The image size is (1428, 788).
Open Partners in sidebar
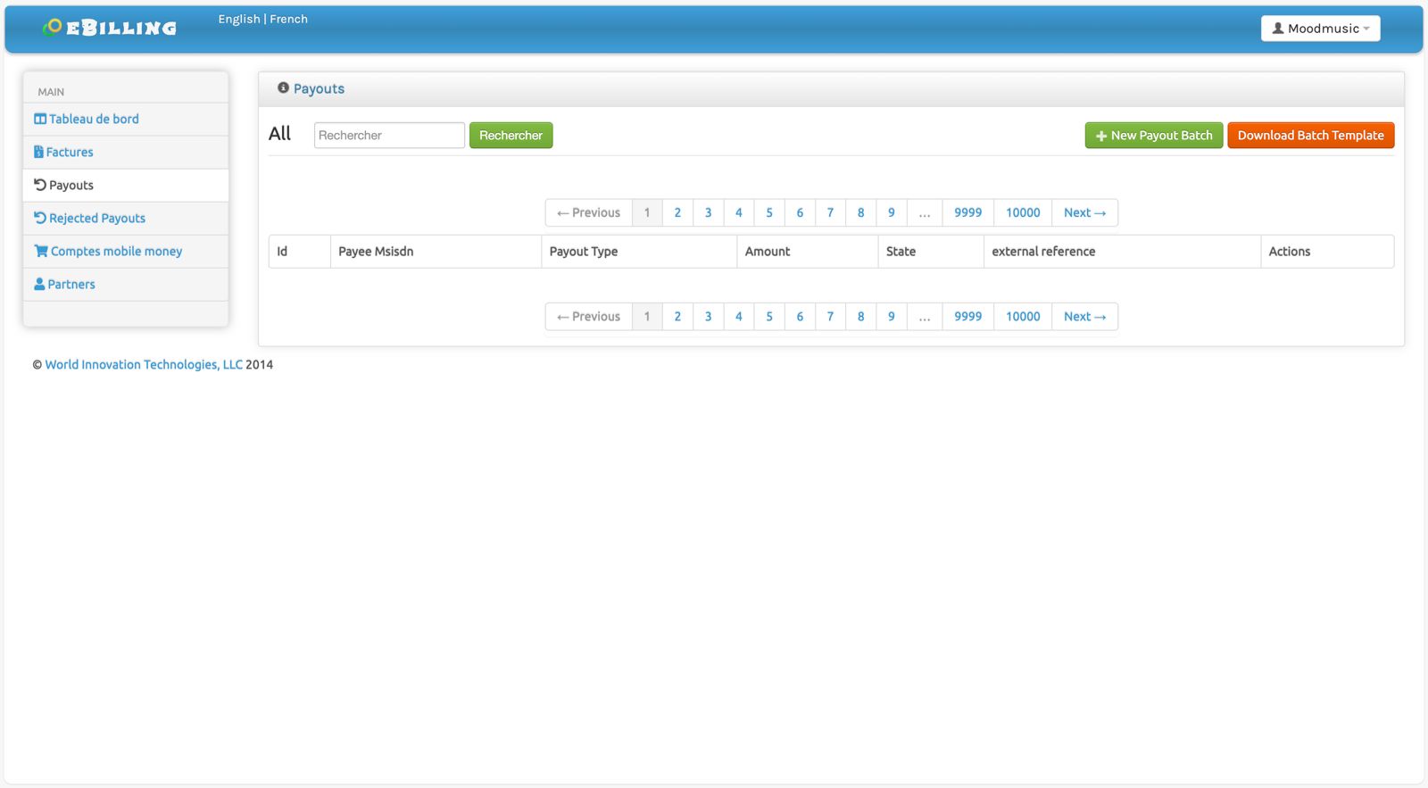click(x=126, y=284)
